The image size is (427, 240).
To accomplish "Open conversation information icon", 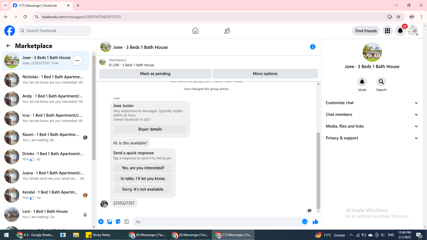I will [313, 47].
